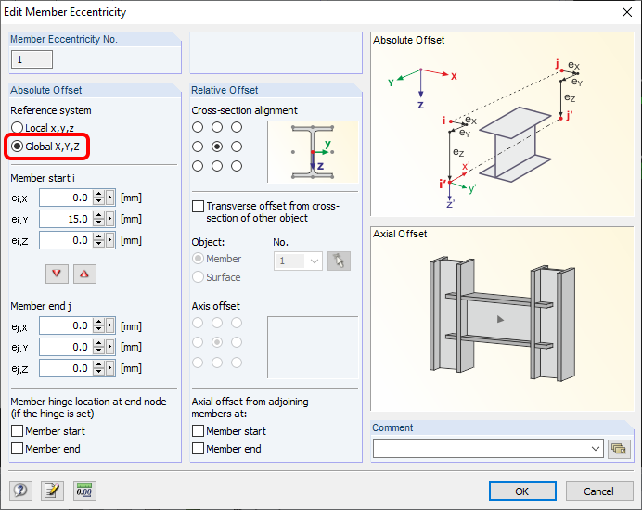Click the red up arrow copy button
The width and height of the screenshot is (642, 510).
[84, 274]
